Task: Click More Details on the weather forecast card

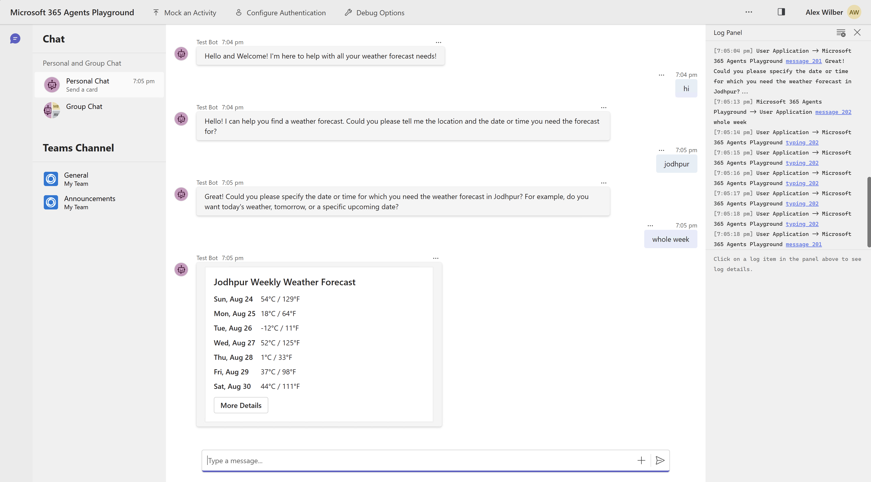Action: (241, 405)
